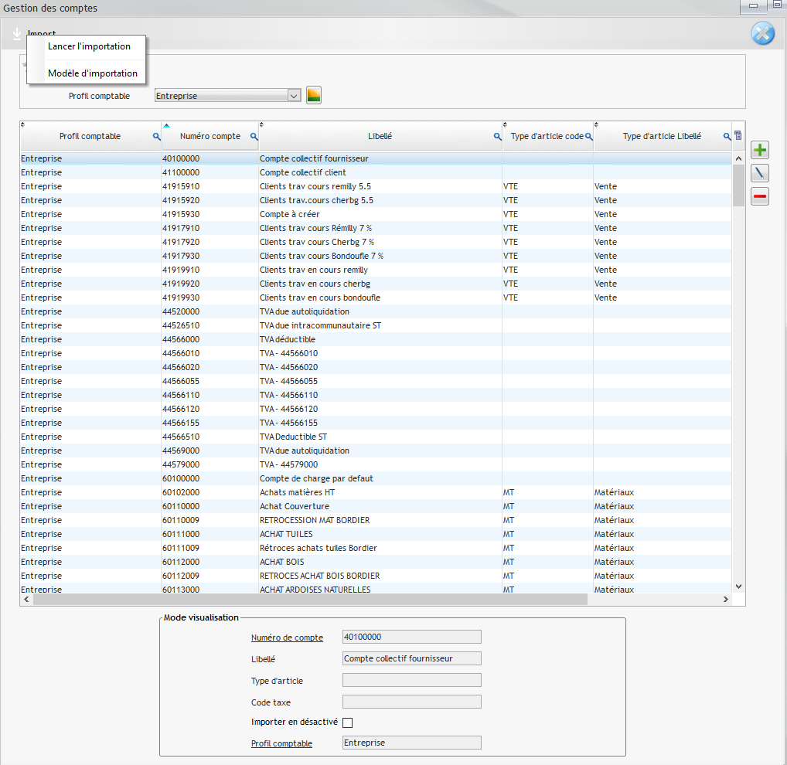This screenshot has width=787, height=765.
Task: Choose Lancer l'importation from the Import menu
Action: [89, 46]
